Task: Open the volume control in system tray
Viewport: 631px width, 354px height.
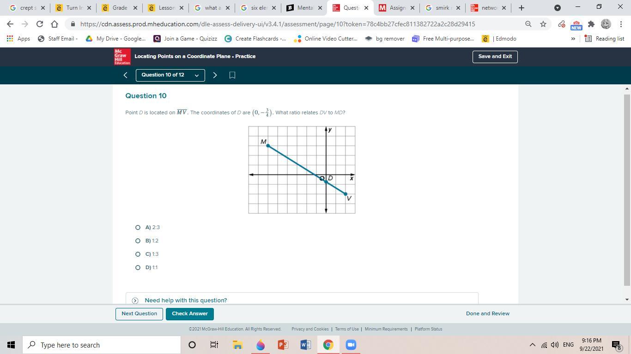Action: point(554,345)
